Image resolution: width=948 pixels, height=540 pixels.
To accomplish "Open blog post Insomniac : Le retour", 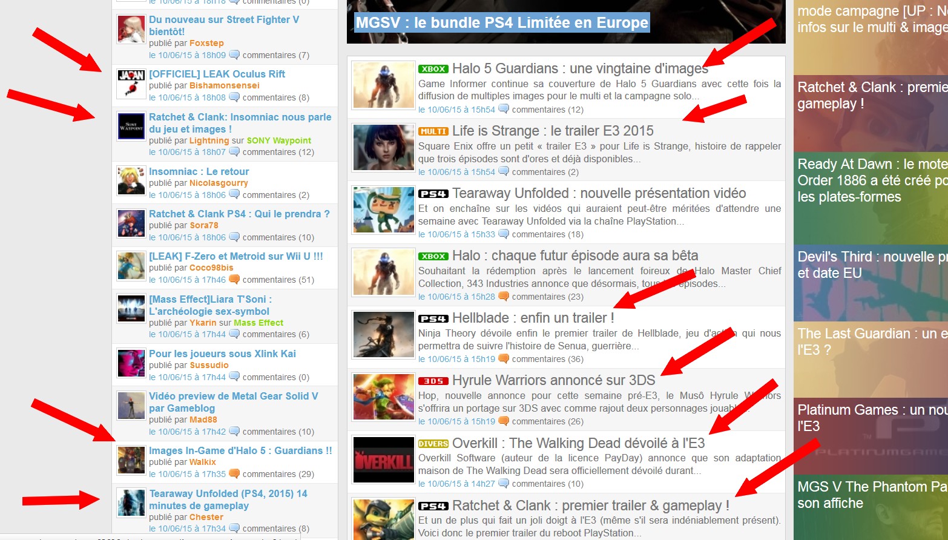I will (x=199, y=171).
